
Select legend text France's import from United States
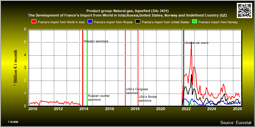(165, 22)
